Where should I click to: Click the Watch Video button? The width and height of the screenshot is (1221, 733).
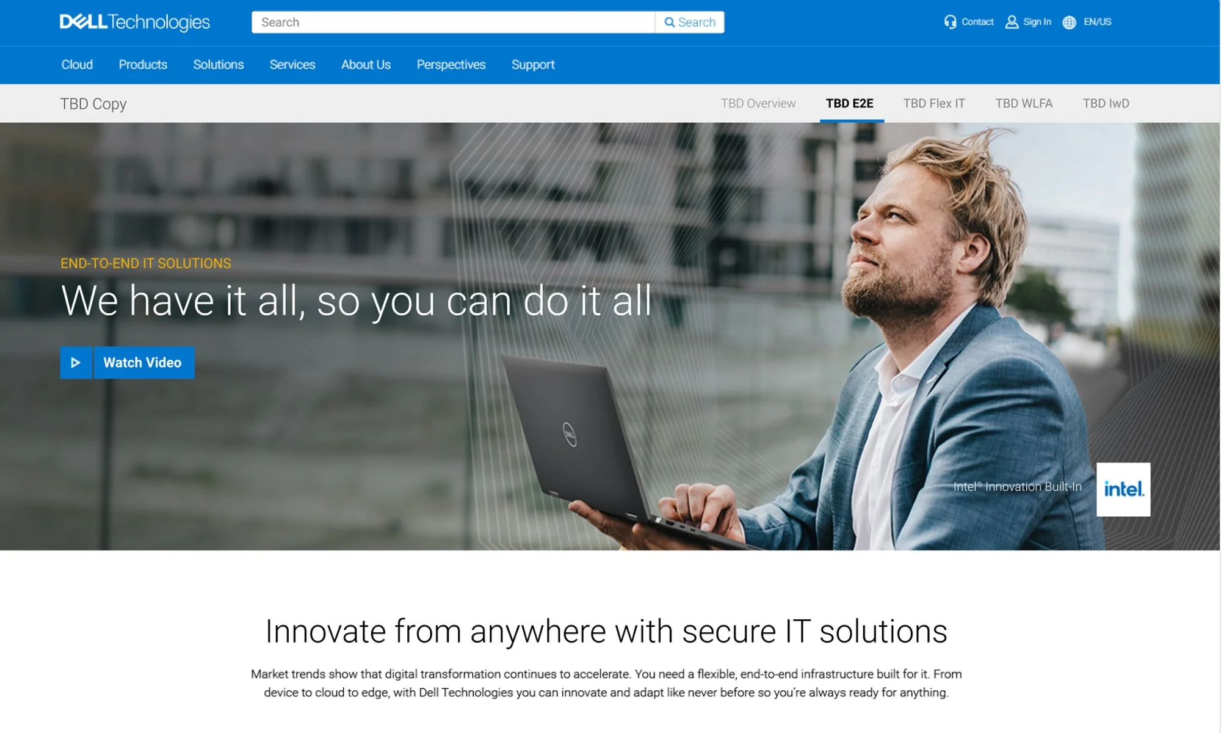[x=128, y=363]
